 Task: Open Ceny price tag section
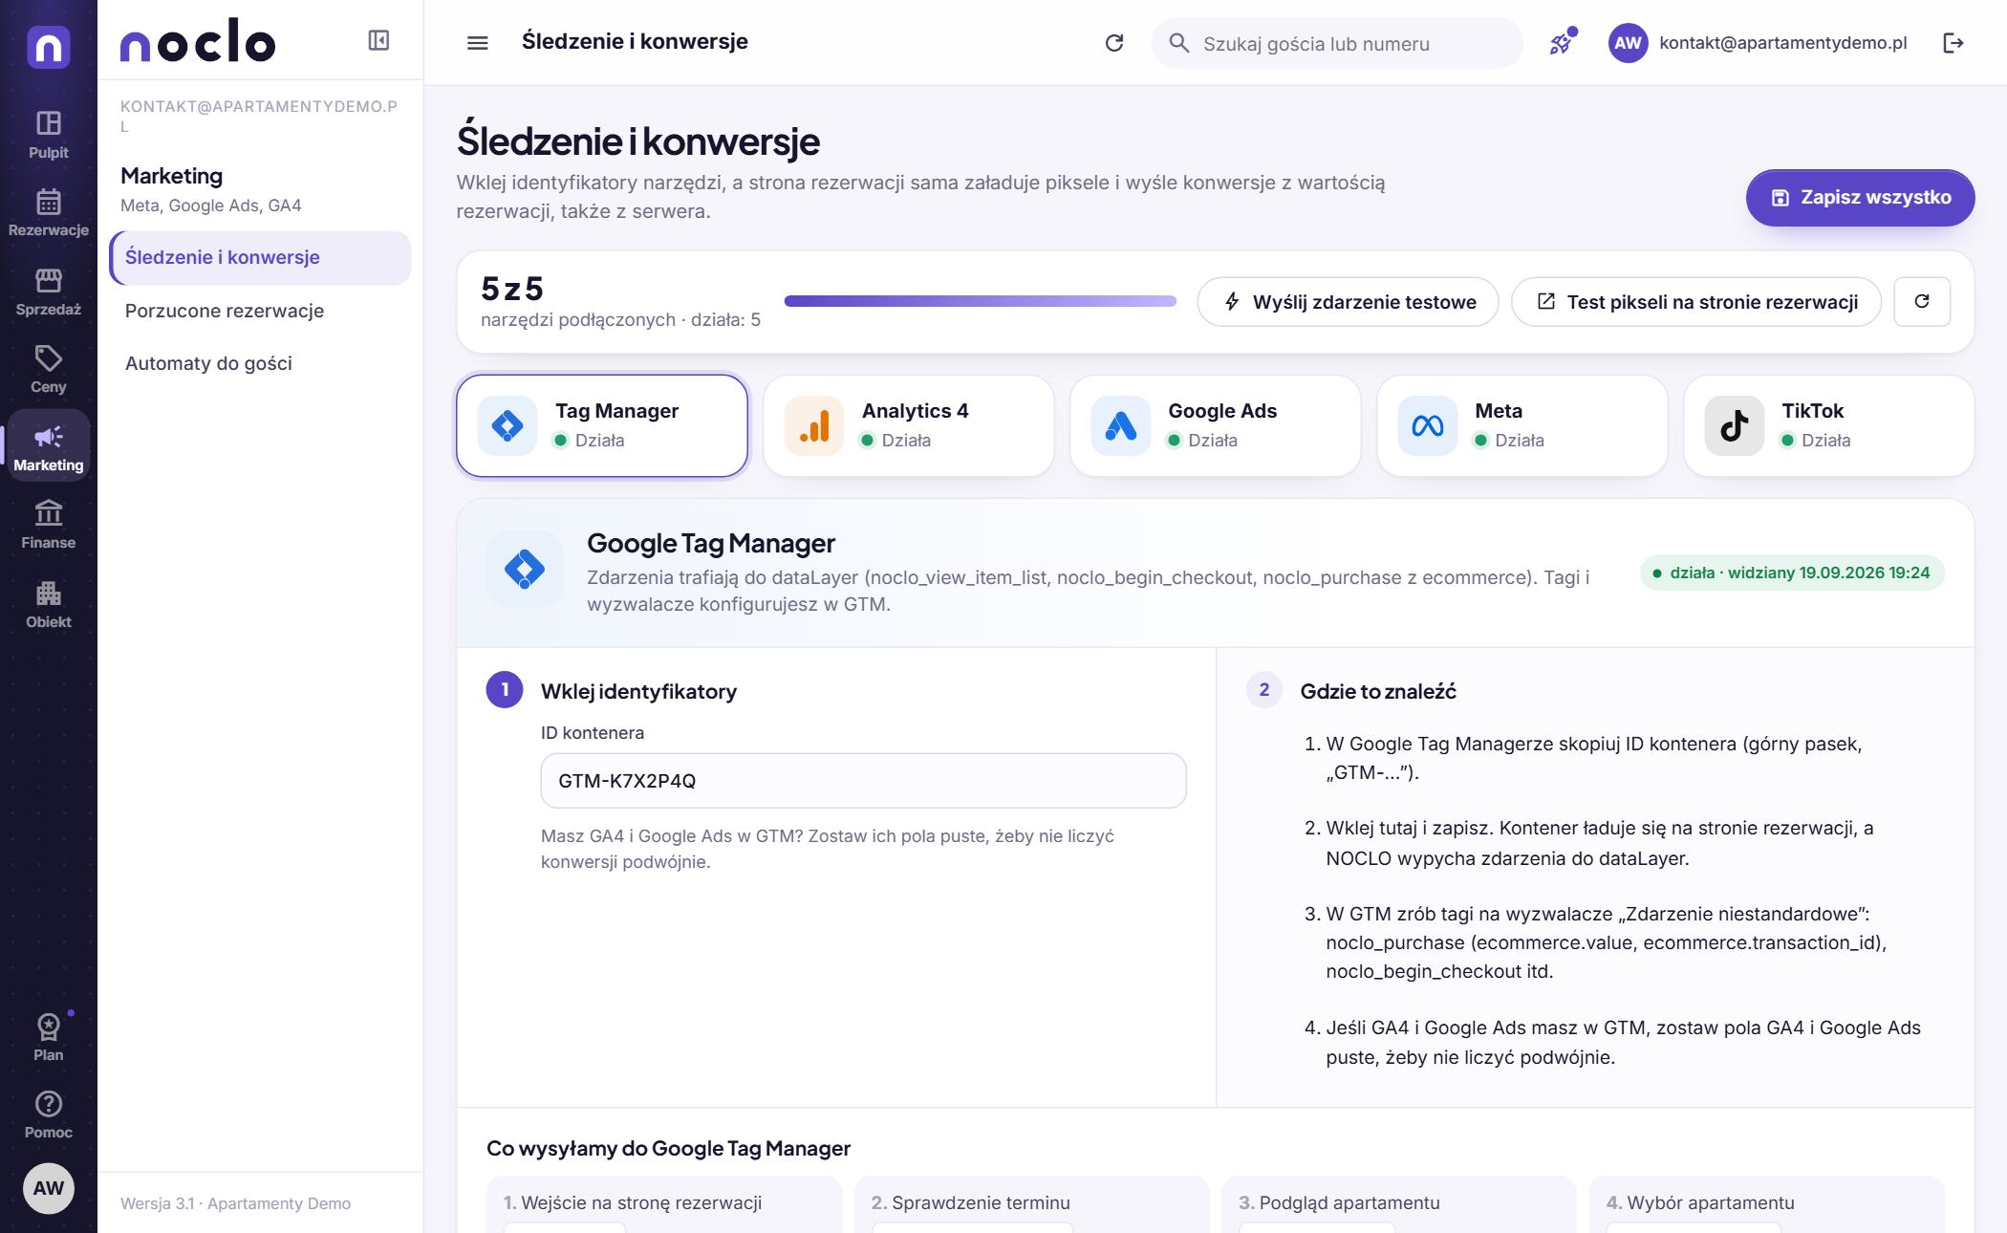[49, 370]
